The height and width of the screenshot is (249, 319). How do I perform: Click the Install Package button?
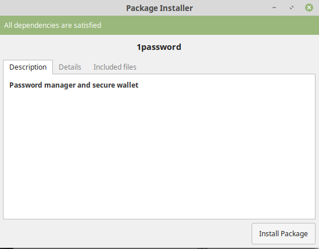pos(283,233)
